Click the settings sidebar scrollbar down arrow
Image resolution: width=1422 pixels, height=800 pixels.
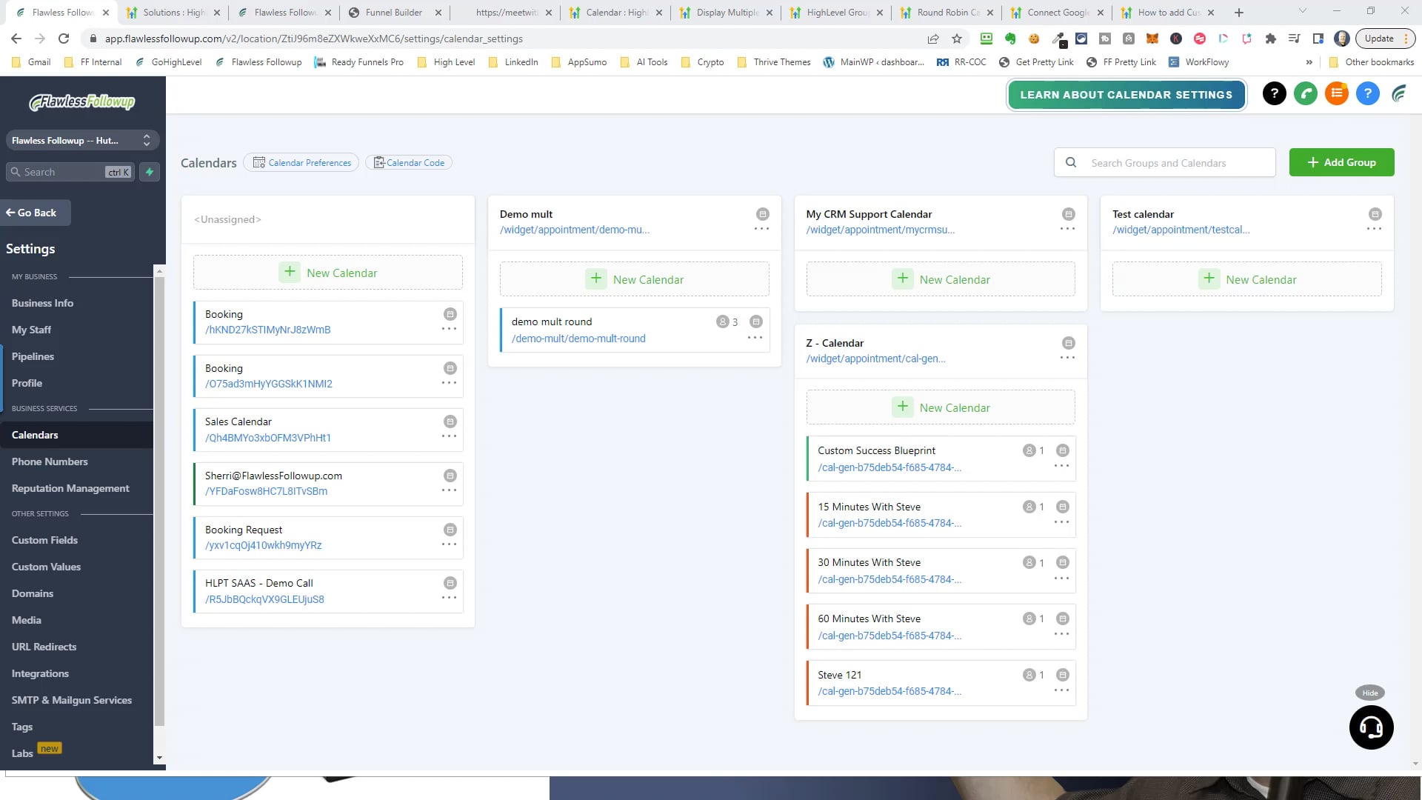click(159, 758)
